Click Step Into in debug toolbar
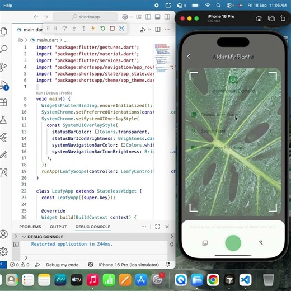 (x=74, y=29)
